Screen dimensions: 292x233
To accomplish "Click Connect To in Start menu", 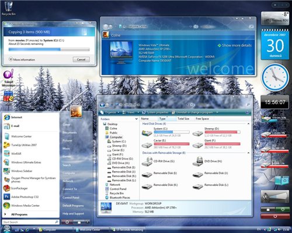I will pyautogui.click(x=69, y=189).
